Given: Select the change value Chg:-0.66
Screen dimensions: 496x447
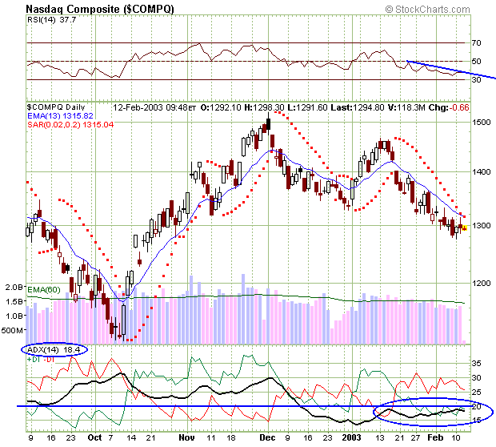Looking at the screenshot, I should pos(449,107).
